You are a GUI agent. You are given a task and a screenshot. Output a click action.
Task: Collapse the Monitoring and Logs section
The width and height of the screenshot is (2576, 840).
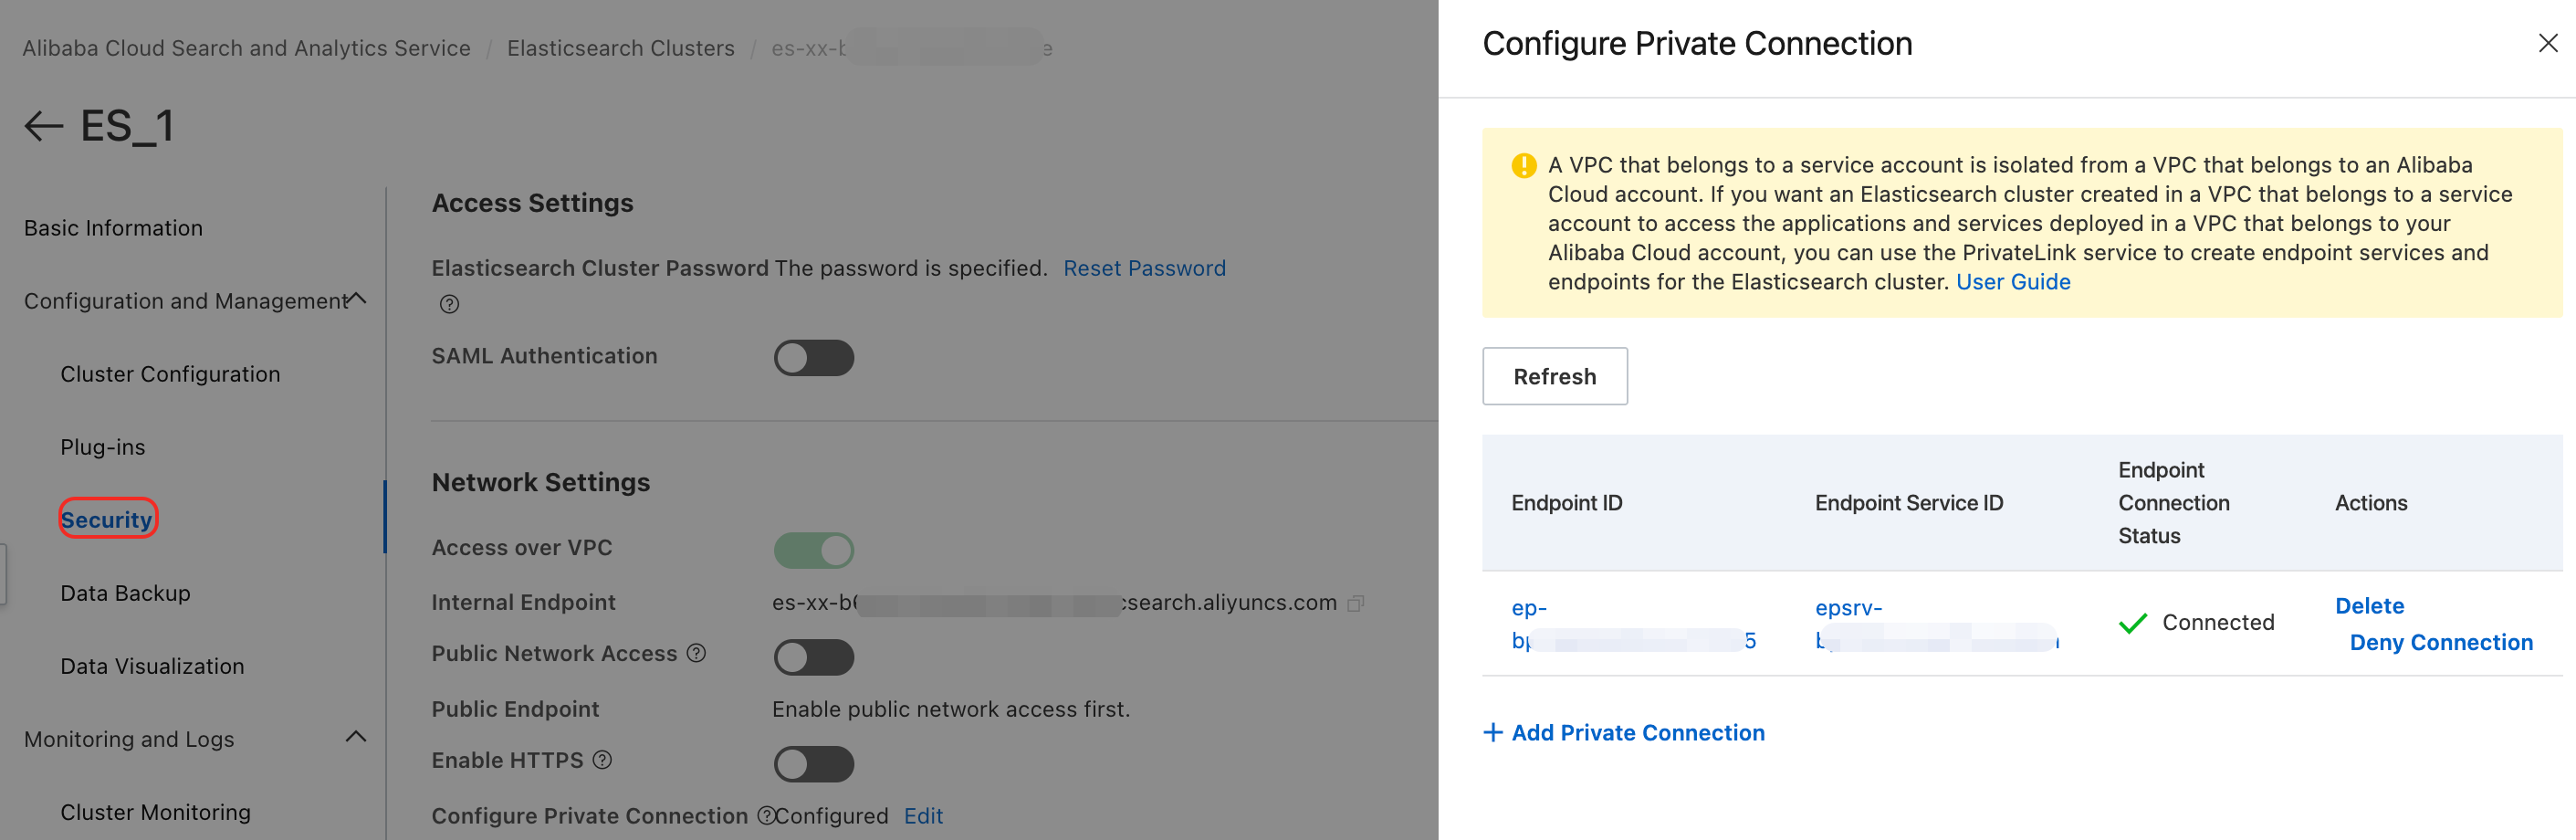point(356,737)
